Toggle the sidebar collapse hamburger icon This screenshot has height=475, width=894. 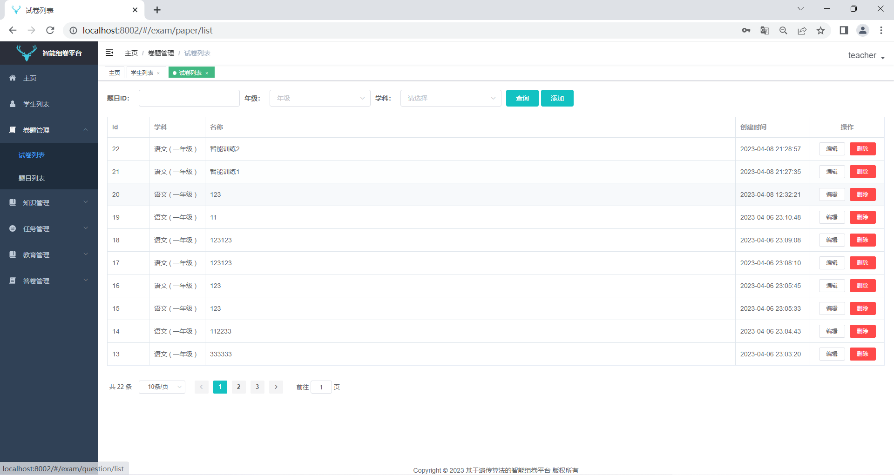109,53
